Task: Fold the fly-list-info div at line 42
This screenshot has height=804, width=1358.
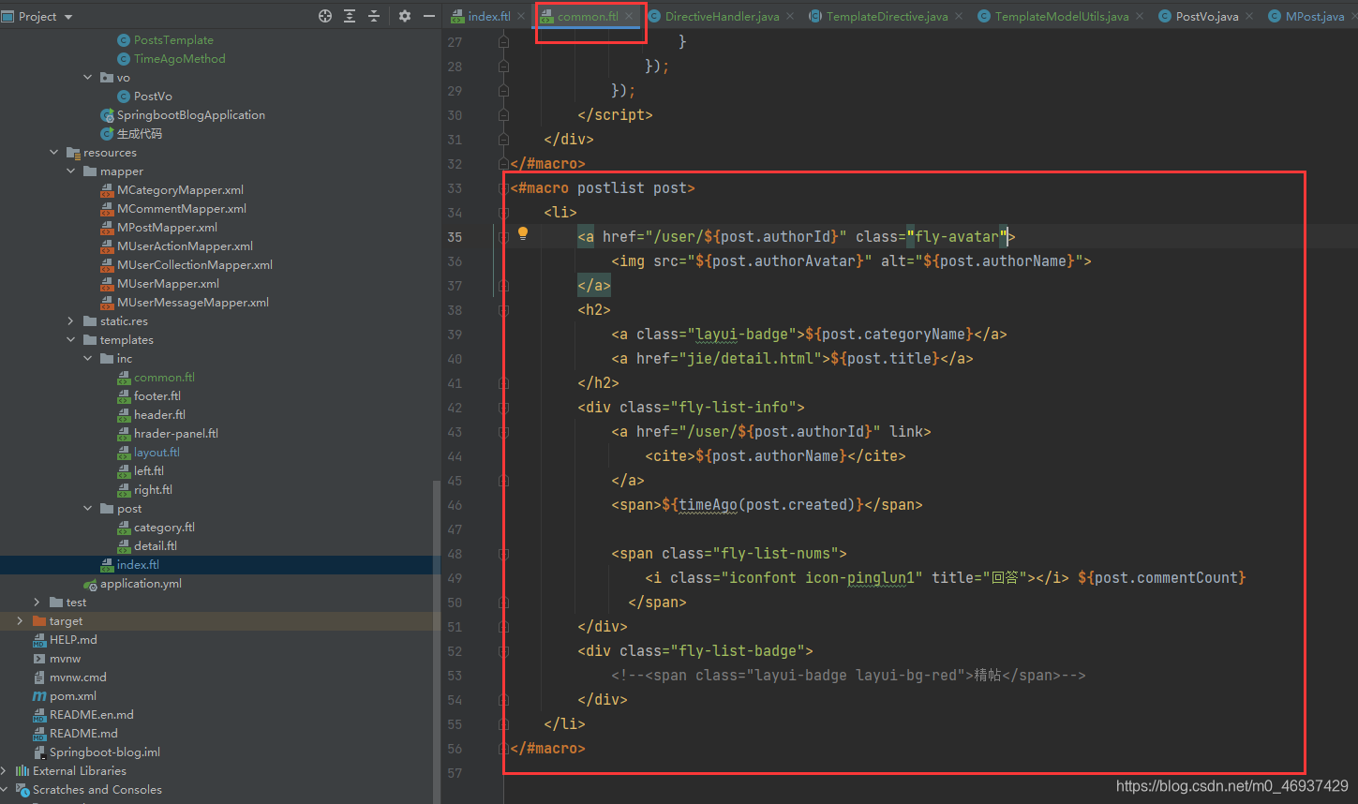Action: (x=503, y=408)
